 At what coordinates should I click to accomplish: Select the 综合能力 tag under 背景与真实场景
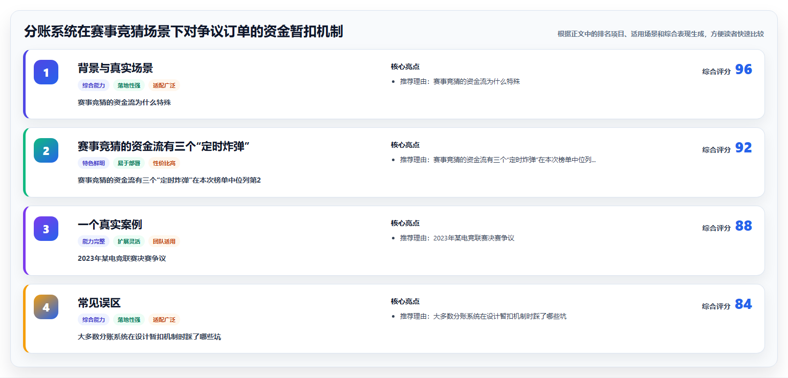tap(94, 85)
